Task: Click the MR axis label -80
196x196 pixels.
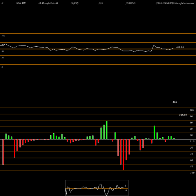Action: coord(191,167)
